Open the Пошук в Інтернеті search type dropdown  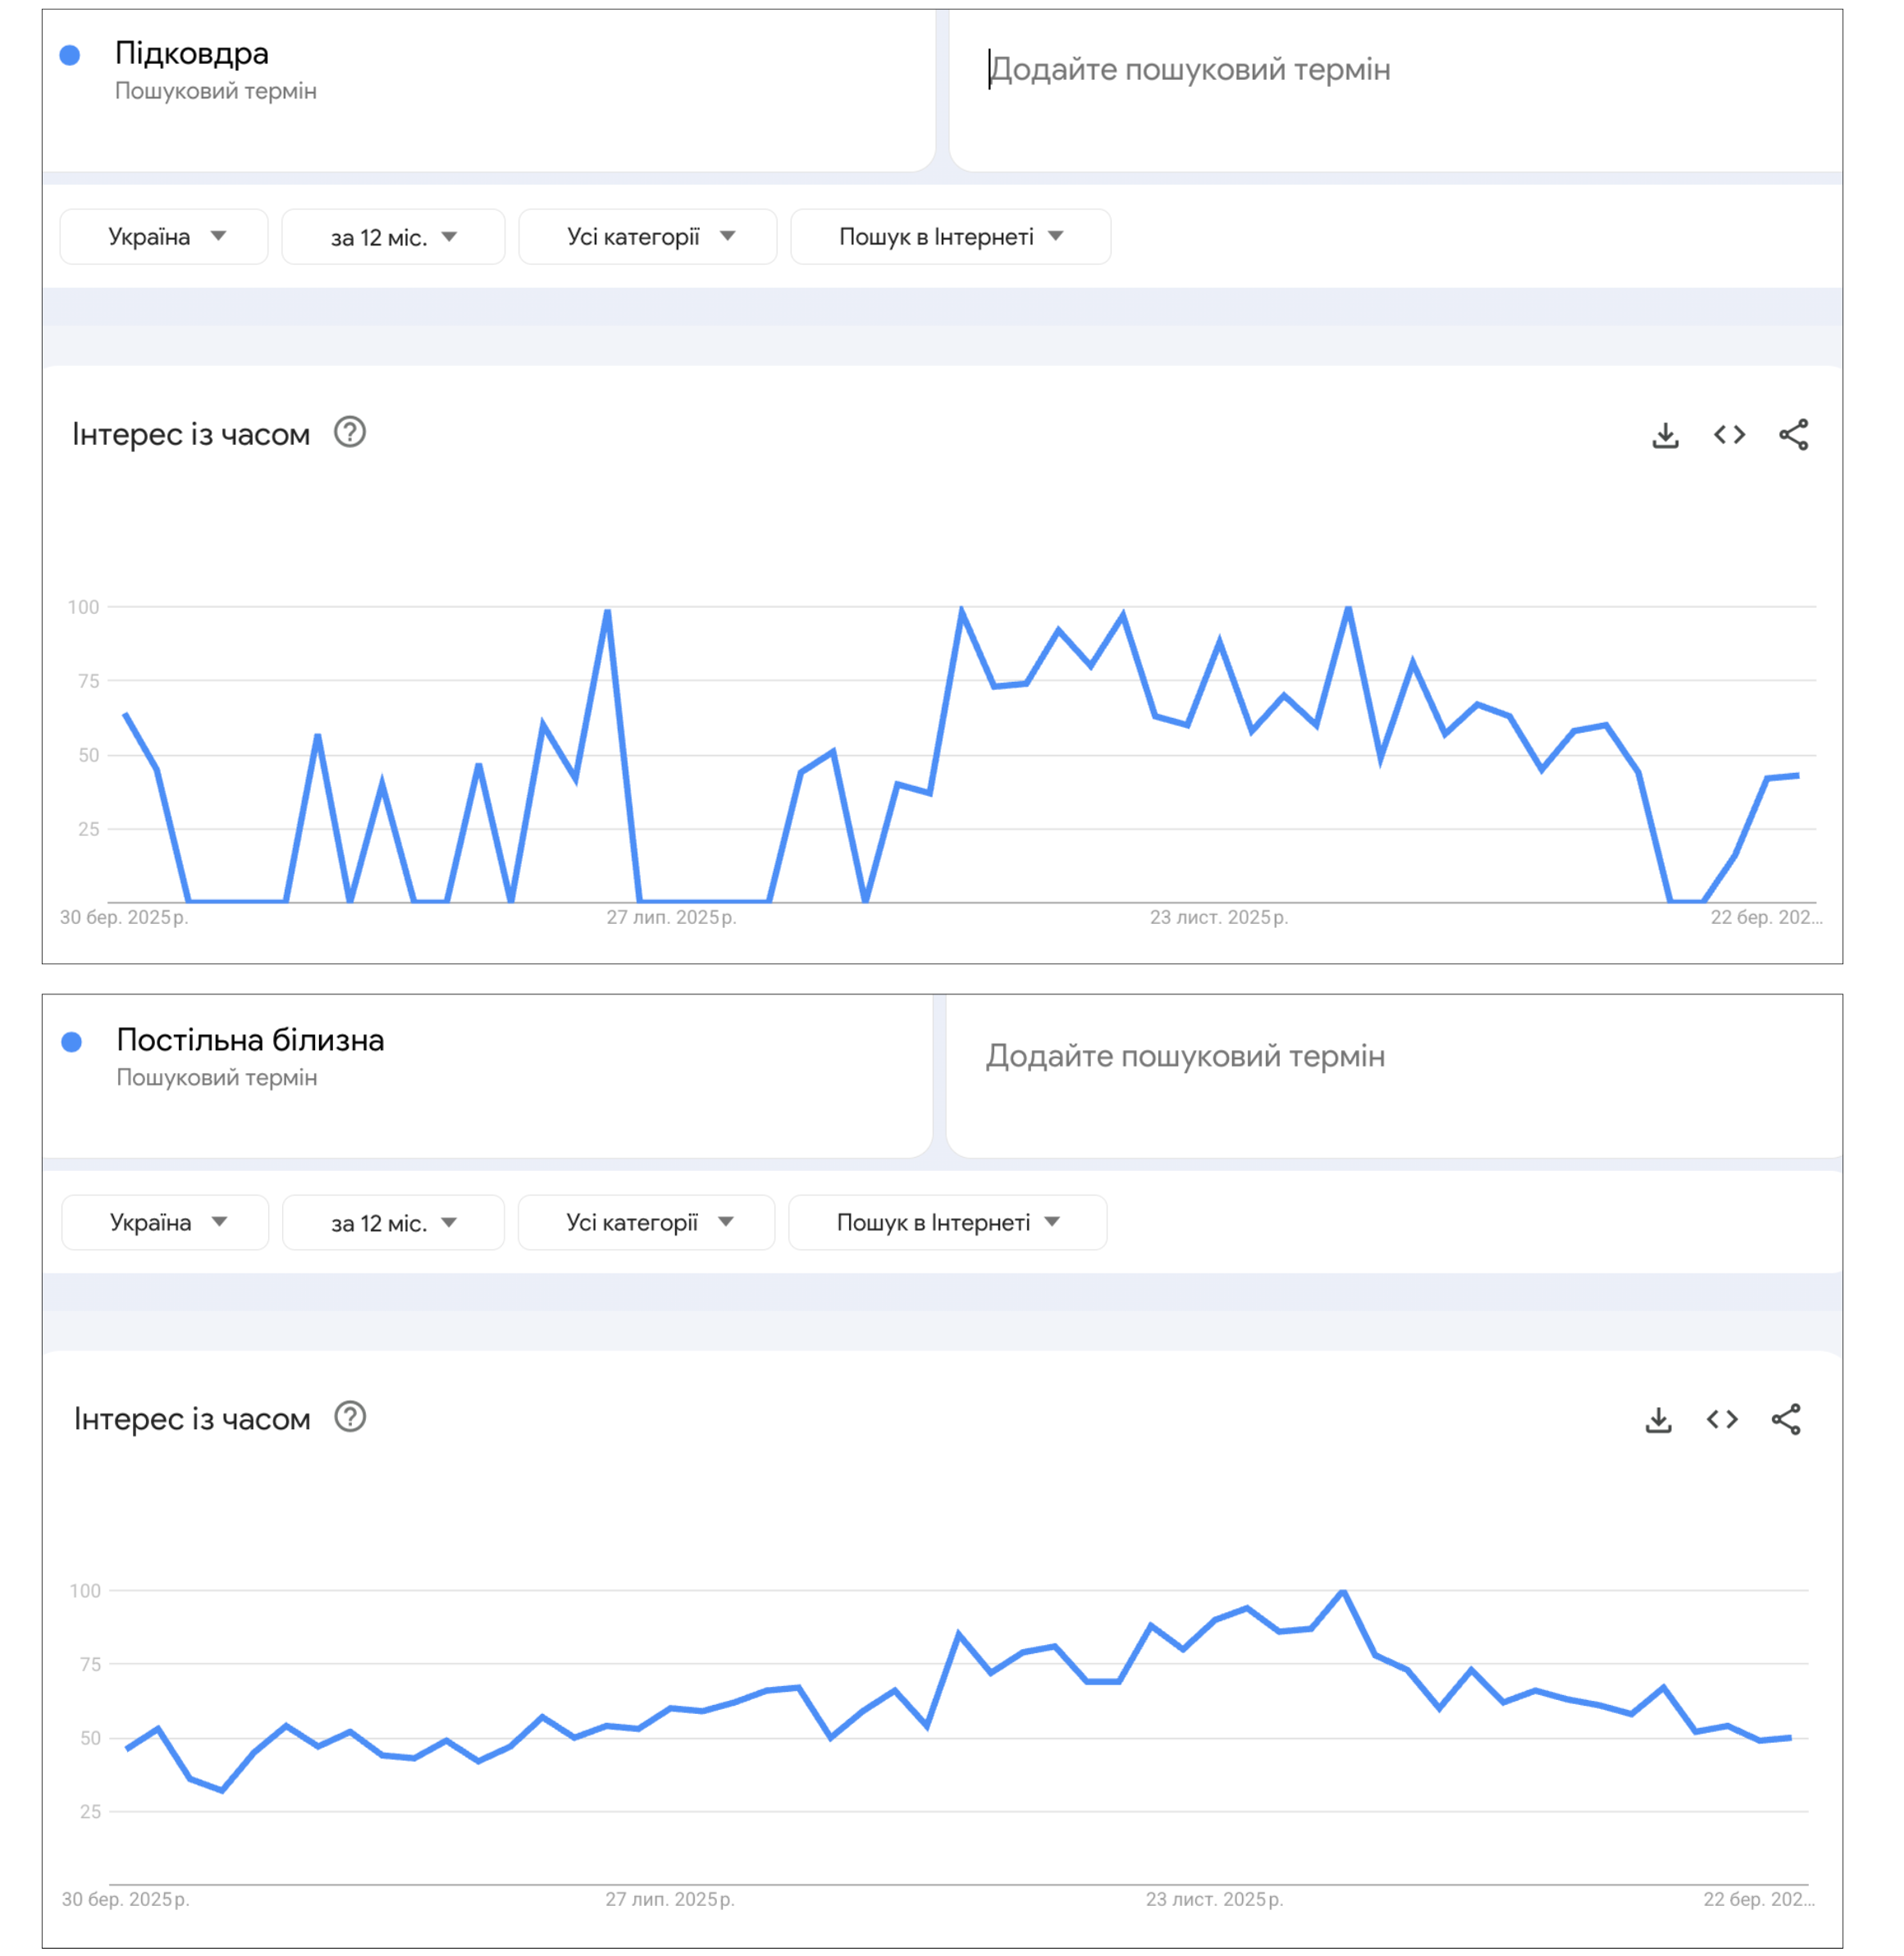tap(948, 237)
